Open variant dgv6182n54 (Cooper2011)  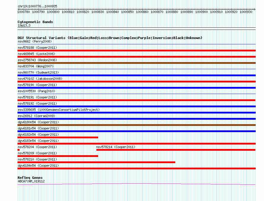[38, 134]
